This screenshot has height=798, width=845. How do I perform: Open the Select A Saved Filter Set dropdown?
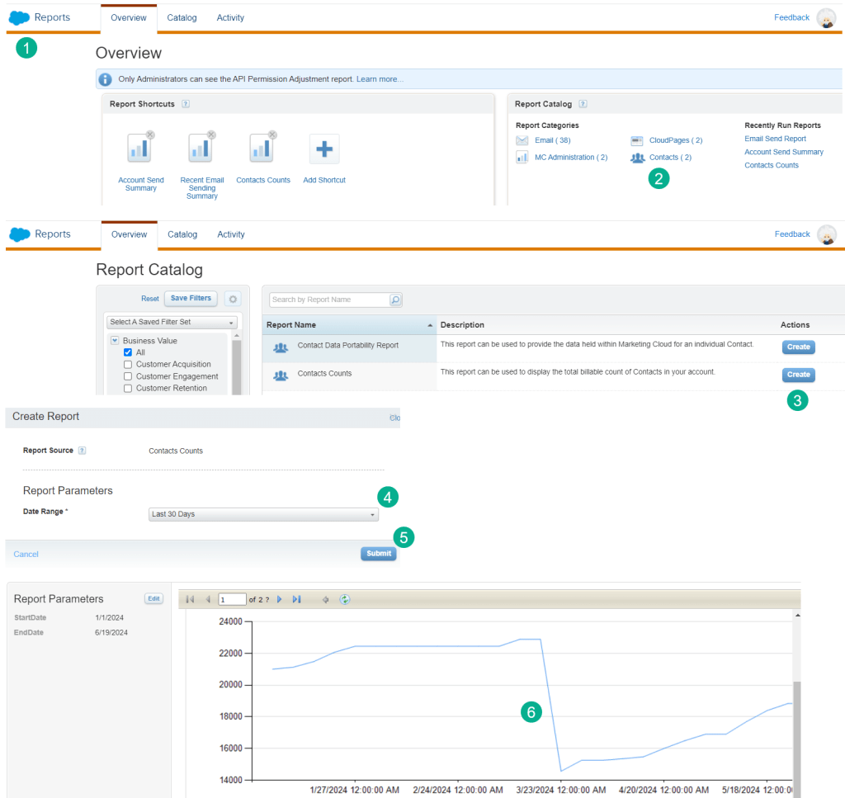[x=172, y=322]
